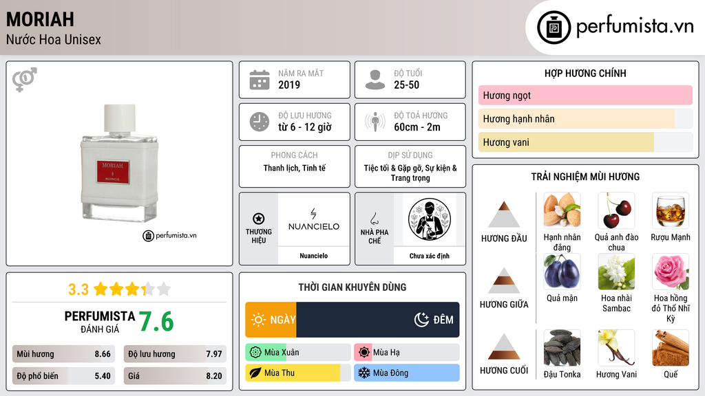Image resolution: width=705 pixels, height=396 pixels.
Task: Click the từ 6 - 12 giờ longevity value
Action: pyautogui.click(x=305, y=127)
